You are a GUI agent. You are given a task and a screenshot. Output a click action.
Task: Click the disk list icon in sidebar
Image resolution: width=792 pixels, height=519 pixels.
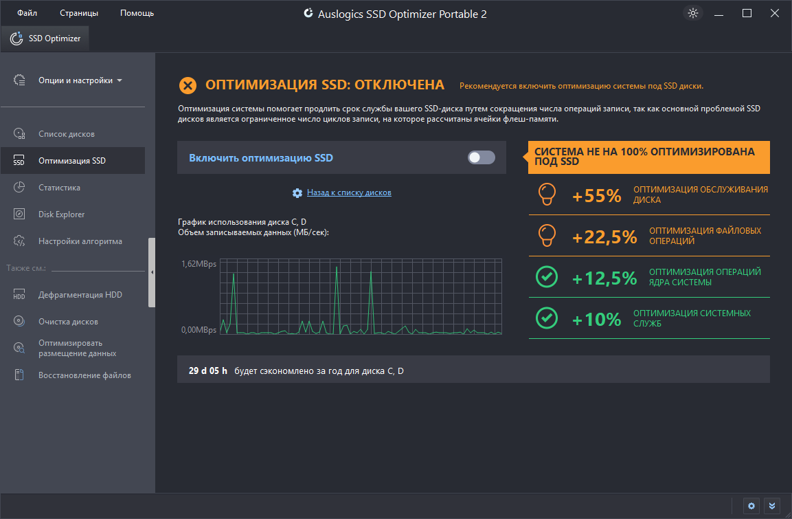19,134
